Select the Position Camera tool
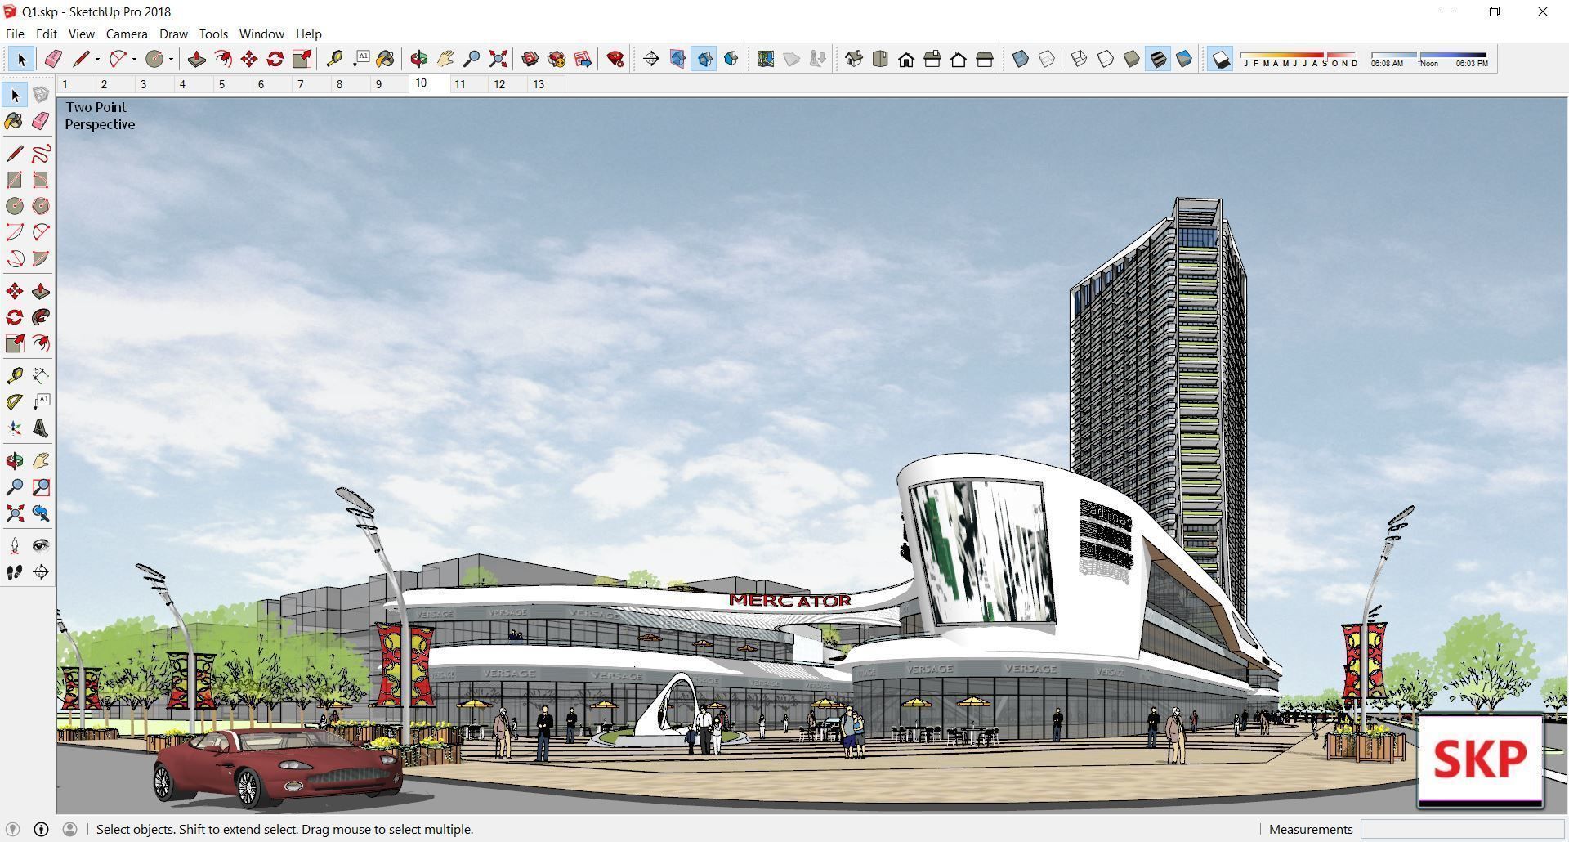The image size is (1569, 842). tap(15, 545)
